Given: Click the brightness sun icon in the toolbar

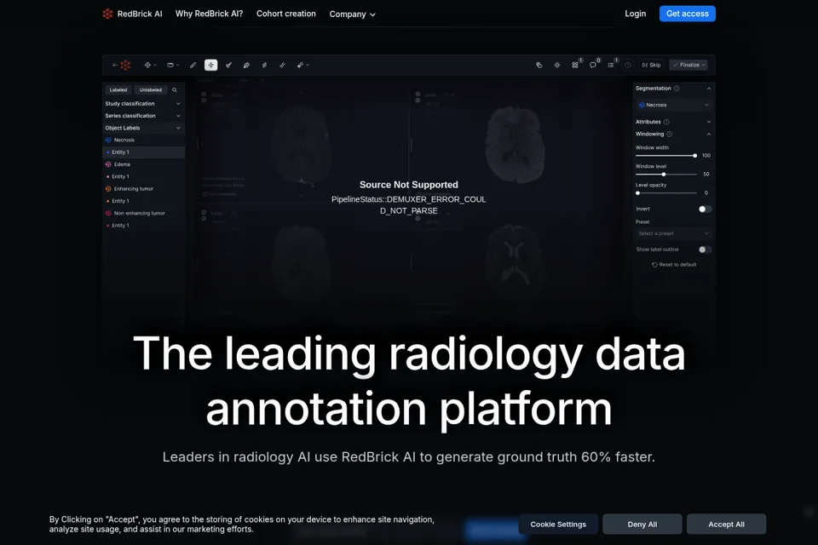Looking at the screenshot, I should [557, 66].
